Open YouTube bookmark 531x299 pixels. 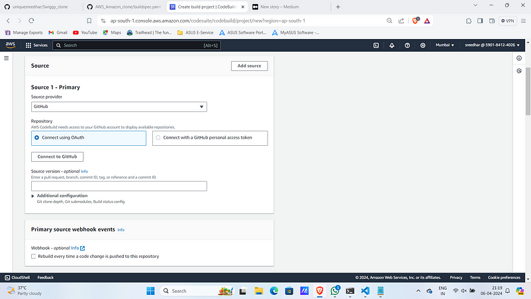click(x=85, y=32)
